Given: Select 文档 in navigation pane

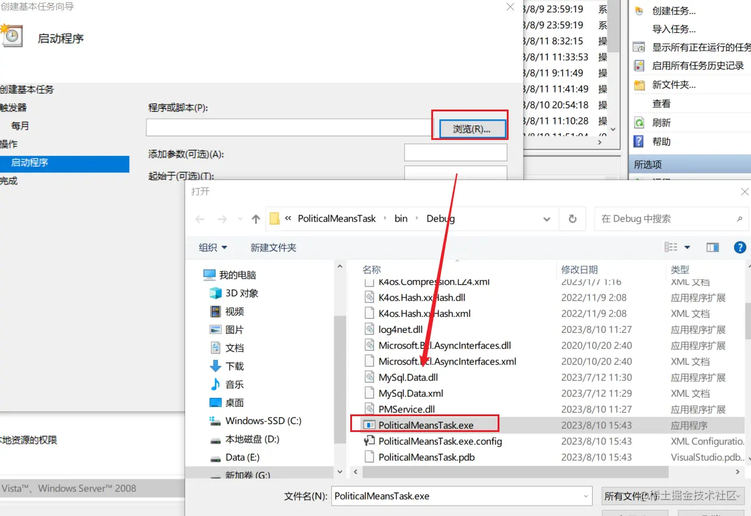Looking at the screenshot, I should (234, 348).
